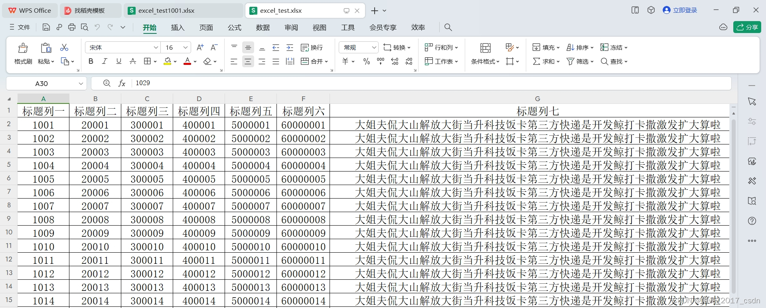Viewport: 766px width, 308px height.
Task: Click the Filter (筛选) button
Action: click(x=580, y=61)
